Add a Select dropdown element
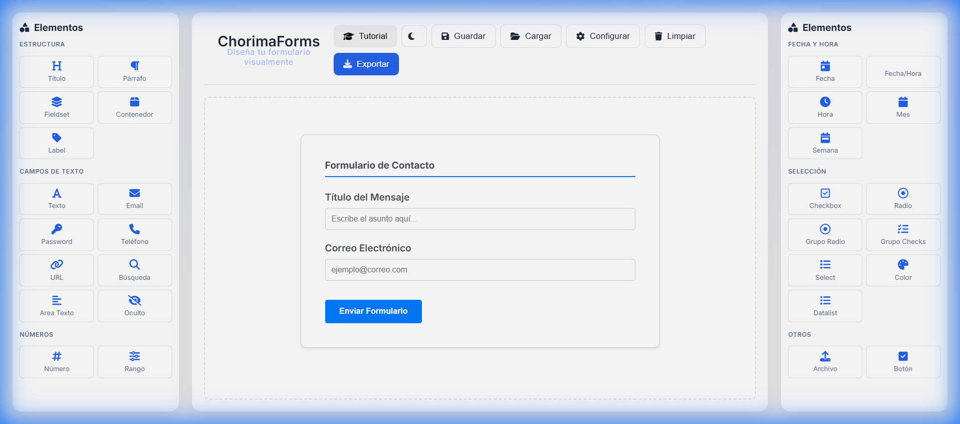This screenshot has width=960, height=424. [x=825, y=270]
